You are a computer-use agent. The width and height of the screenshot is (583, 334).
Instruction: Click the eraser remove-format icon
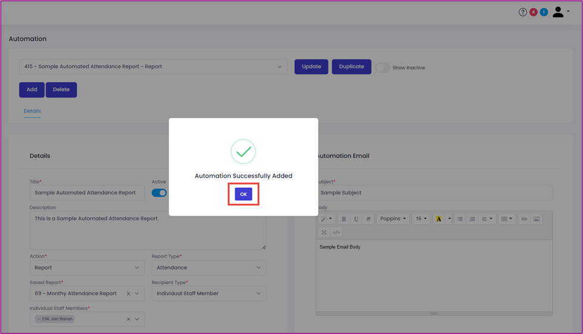(x=369, y=219)
